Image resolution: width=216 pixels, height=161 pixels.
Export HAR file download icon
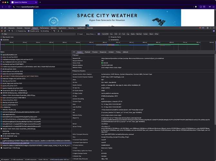click(x=61, y=31)
